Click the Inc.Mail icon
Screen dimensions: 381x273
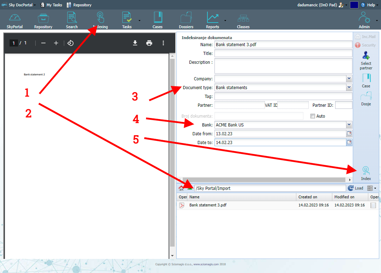[x=358, y=37]
